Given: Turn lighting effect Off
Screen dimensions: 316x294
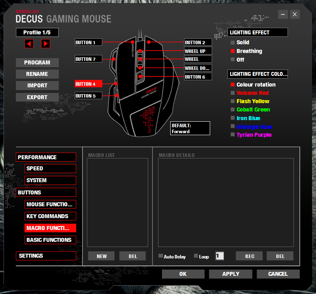Looking at the screenshot, I should point(233,60).
